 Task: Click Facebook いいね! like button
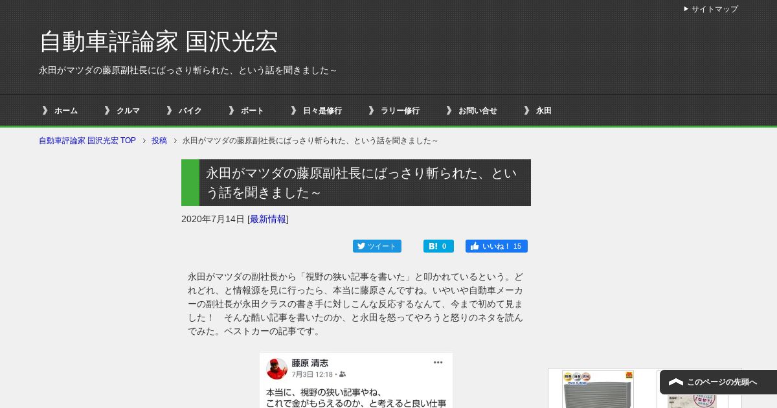coord(497,246)
